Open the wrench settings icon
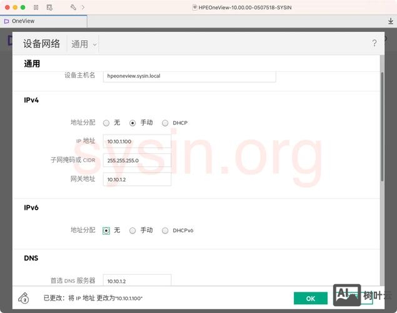This screenshot has width=397, height=313. [x=73, y=7]
